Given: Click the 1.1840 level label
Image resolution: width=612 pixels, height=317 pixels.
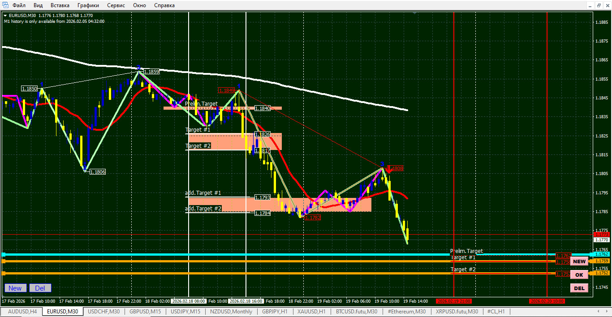Looking at the screenshot, I should pyautogui.click(x=263, y=108).
